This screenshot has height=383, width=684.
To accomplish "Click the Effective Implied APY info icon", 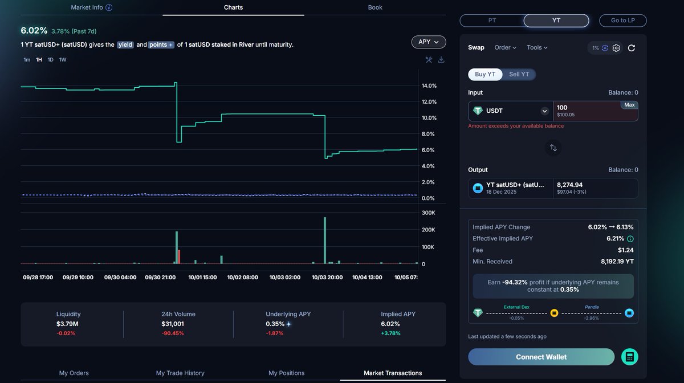I will (630, 239).
